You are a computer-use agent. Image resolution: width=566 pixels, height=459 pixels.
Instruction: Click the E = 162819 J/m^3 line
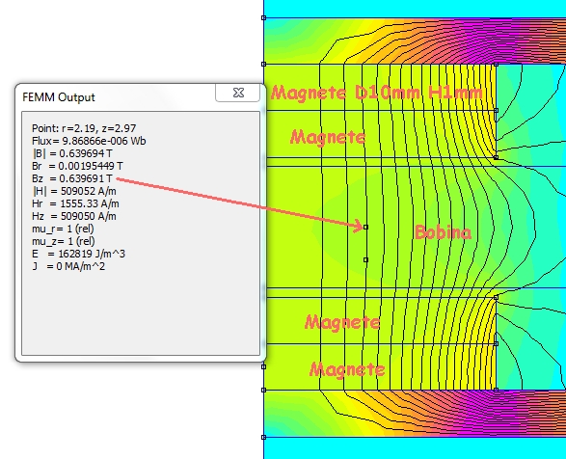(x=78, y=254)
